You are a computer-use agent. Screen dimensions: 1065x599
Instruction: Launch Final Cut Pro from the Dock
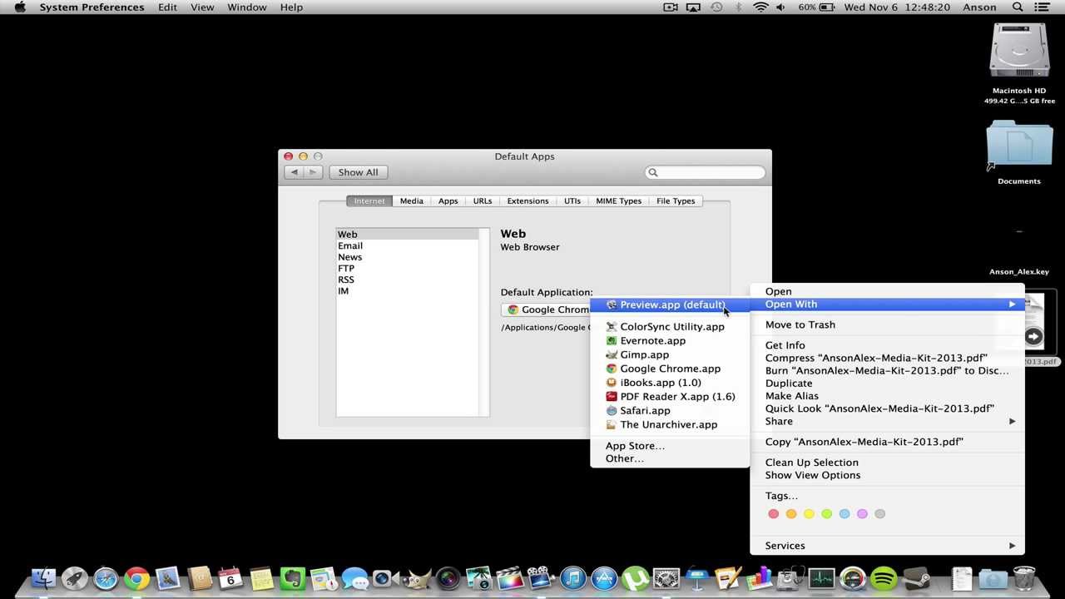click(x=508, y=578)
